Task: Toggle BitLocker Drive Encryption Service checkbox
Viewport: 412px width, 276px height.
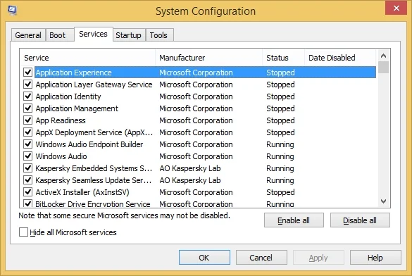Action: pos(28,203)
